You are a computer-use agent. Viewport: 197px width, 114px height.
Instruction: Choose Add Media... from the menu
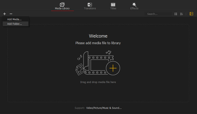(16, 19)
